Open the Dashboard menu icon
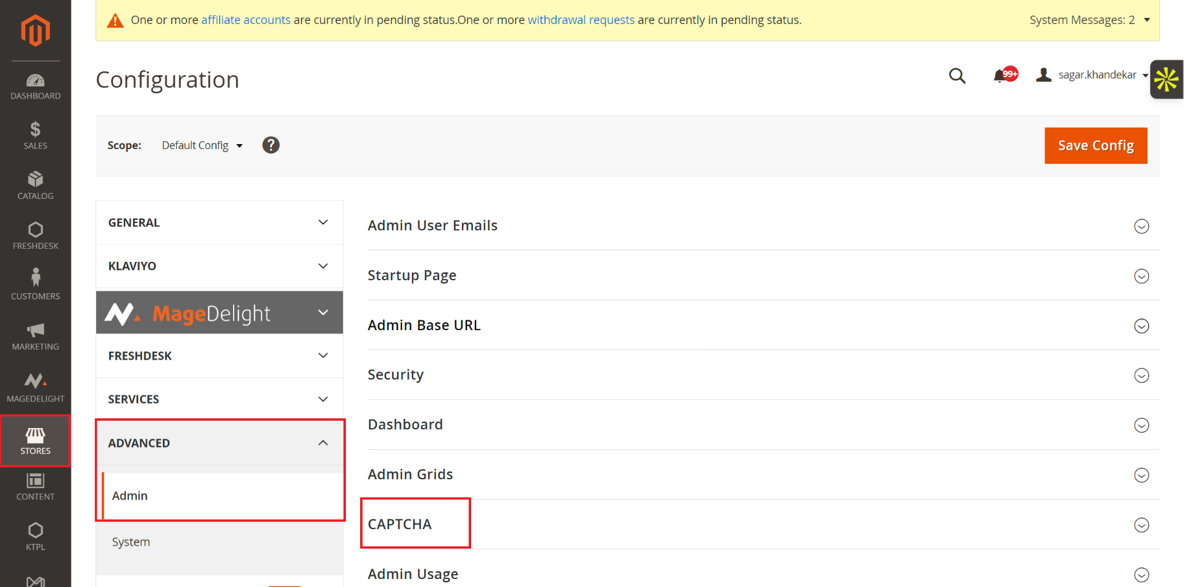 35,81
